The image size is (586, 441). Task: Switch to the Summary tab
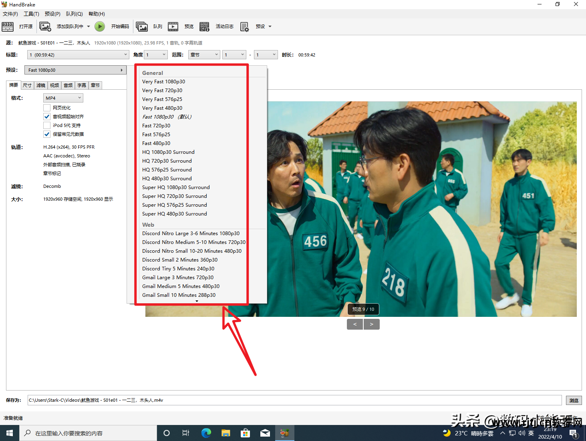14,85
